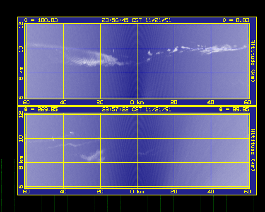Click the right-side 20 range label of upper scan
265x212 pixels.
[x=174, y=102]
